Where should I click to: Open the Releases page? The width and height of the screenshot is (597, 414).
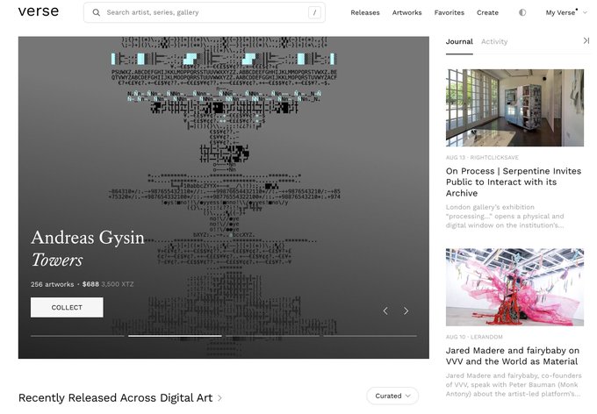pos(365,12)
